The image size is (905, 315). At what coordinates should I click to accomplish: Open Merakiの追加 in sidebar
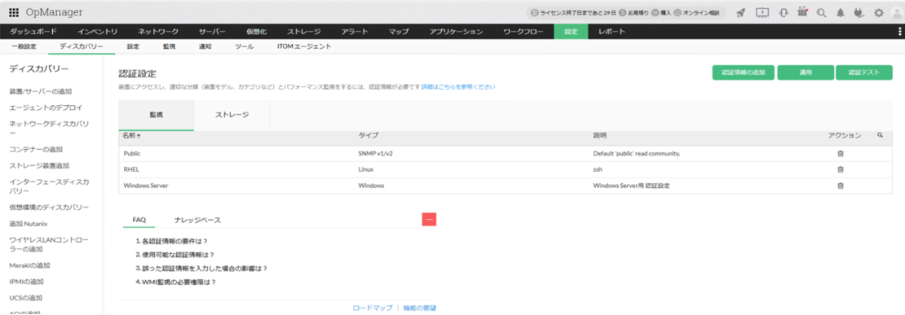coord(29,265)
